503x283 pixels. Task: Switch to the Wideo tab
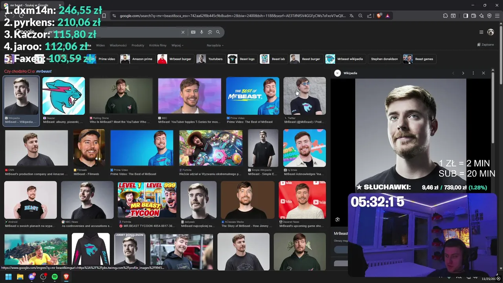(x=100, y=45)
